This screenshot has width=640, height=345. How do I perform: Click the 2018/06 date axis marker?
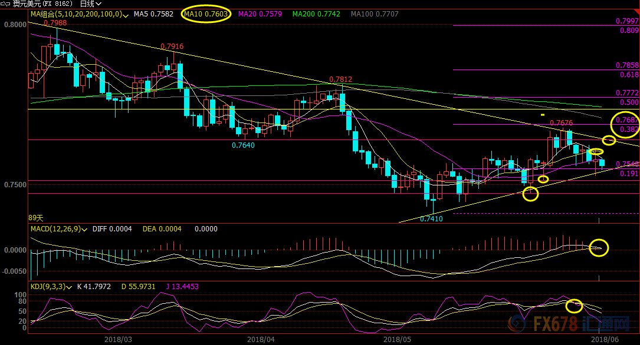coord(605,339)
